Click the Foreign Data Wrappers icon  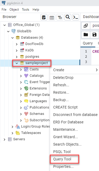[26, 95]
